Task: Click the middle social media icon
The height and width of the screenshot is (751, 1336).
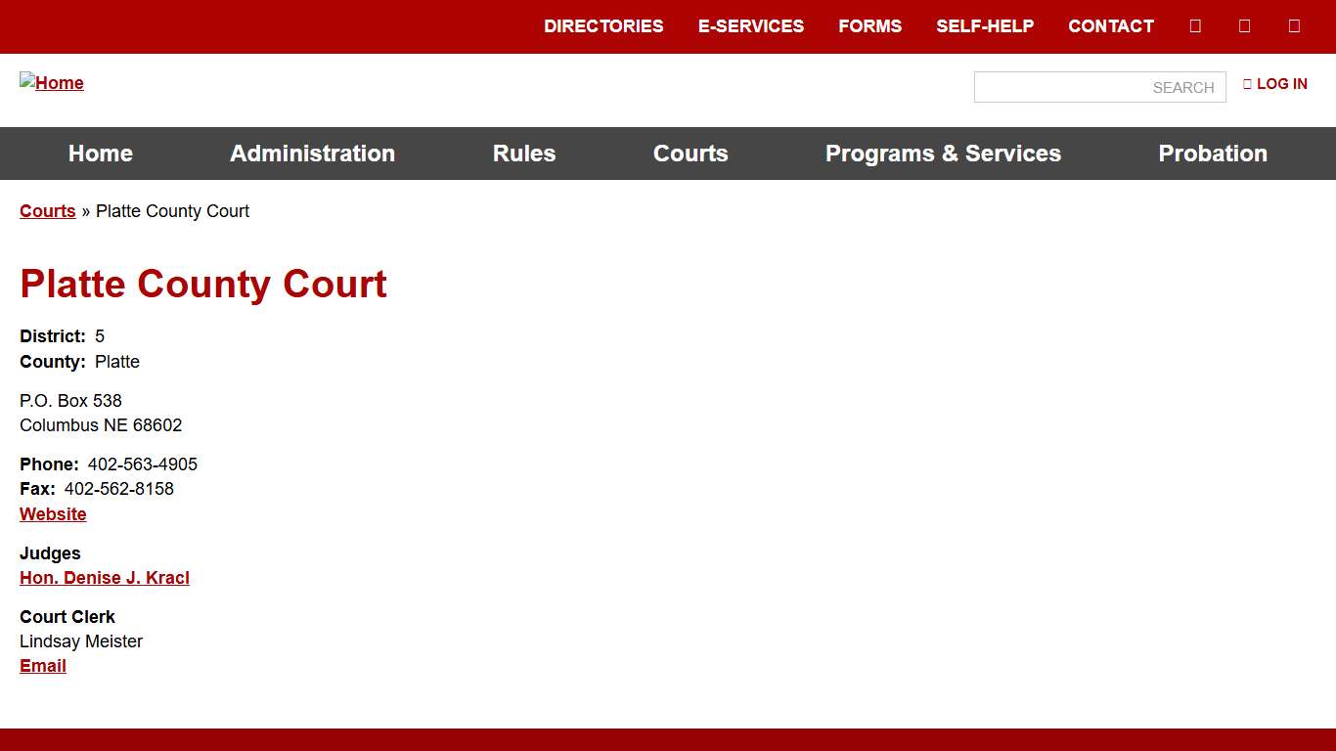Action: pos(1244,25)
